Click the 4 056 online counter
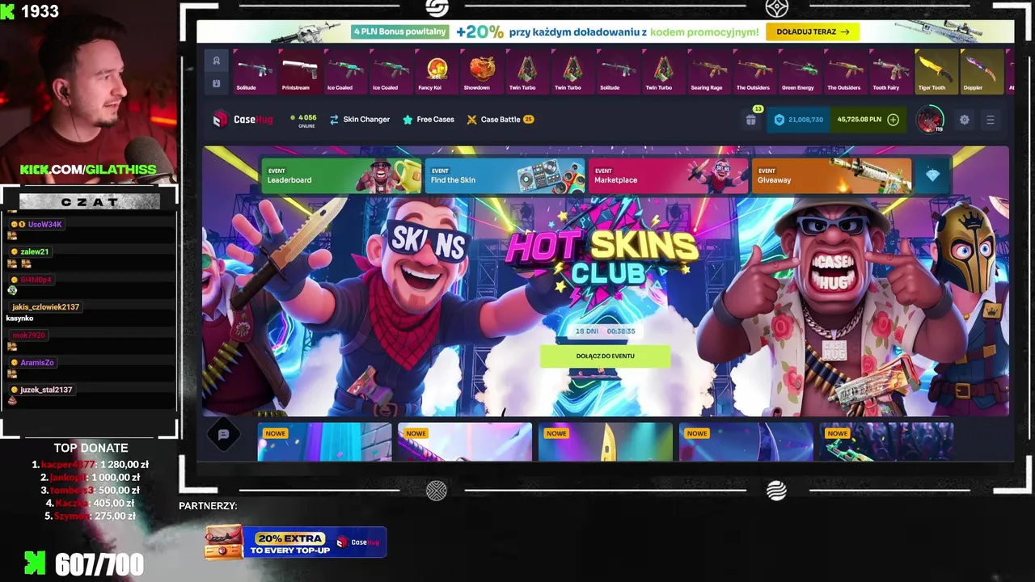 point(304,120)
